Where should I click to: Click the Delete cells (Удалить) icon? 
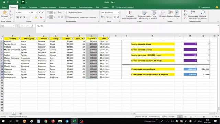click(170, 12)
